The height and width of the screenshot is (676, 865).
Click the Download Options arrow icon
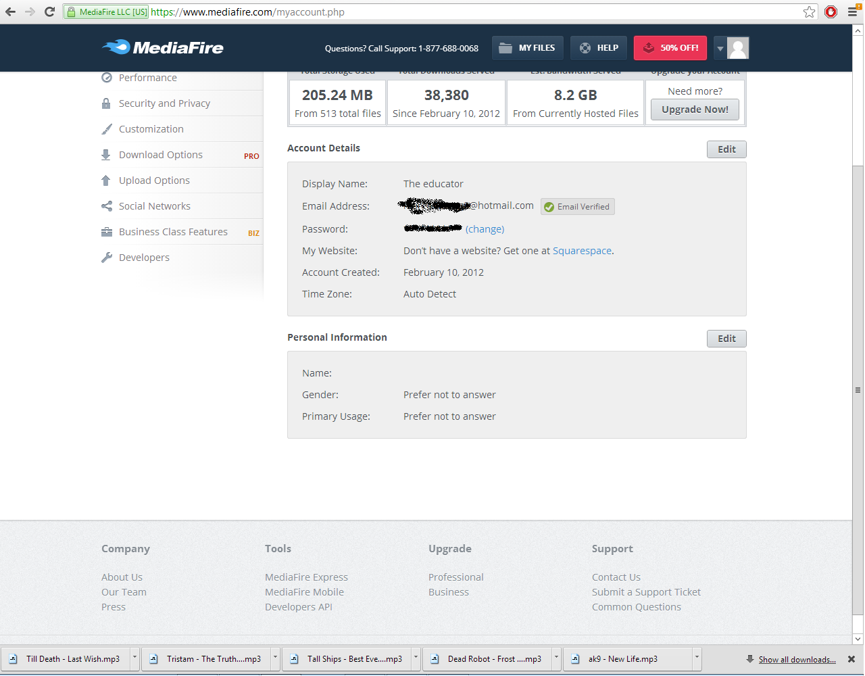106,155
